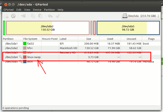The image size is (163, 112).
Task: Open the GParted menu
Action: (x=8, y=10)
